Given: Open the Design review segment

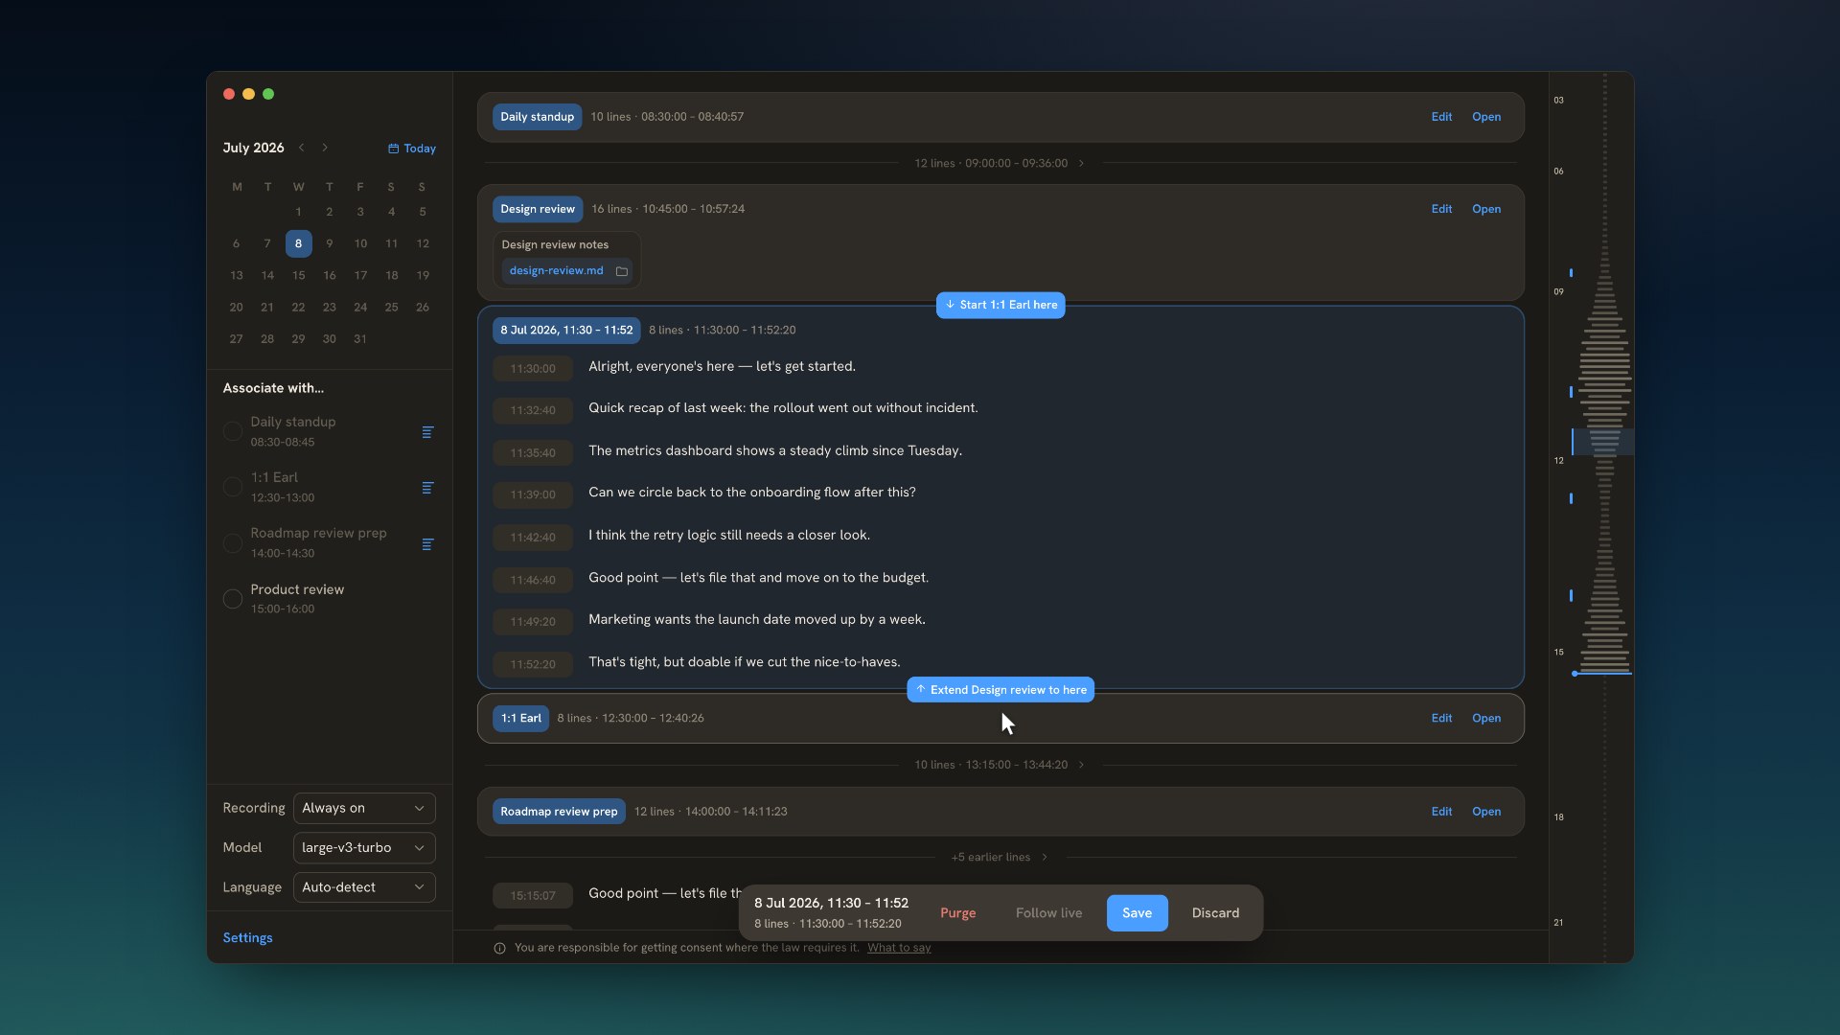Looking at the screenshot, I should [1486, 209].
